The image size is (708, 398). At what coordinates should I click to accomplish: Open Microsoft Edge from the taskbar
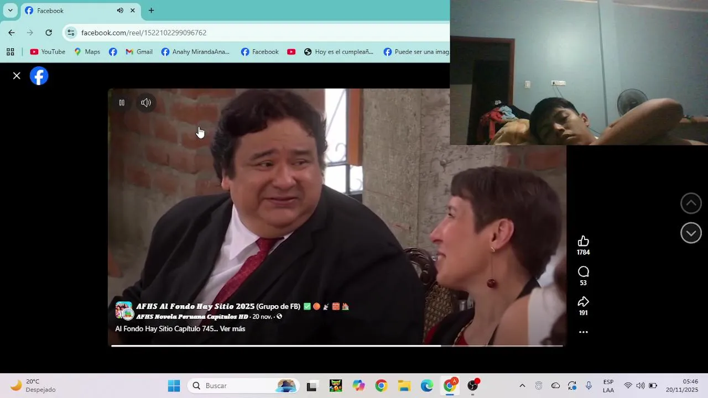427,385
